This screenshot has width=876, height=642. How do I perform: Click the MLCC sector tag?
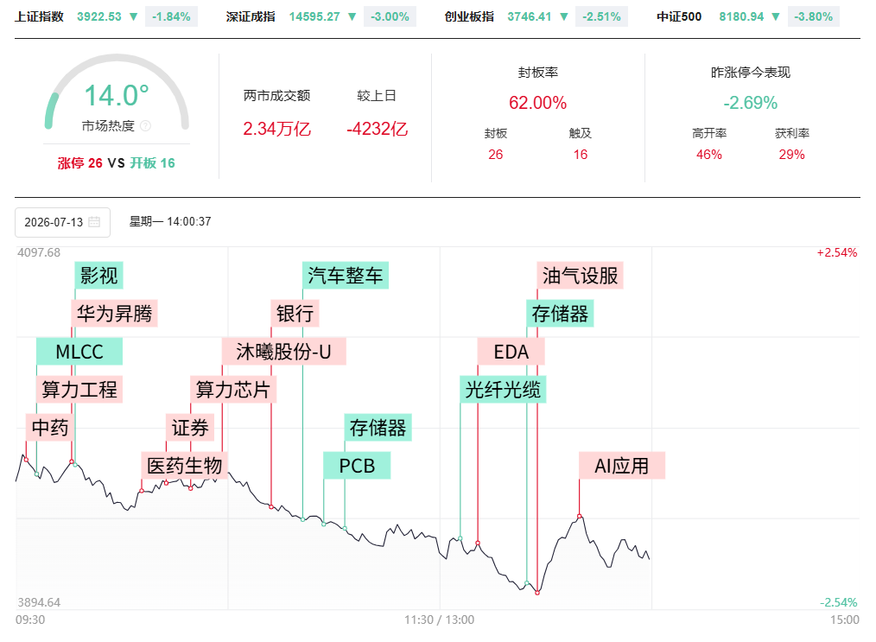coord(79,352)
